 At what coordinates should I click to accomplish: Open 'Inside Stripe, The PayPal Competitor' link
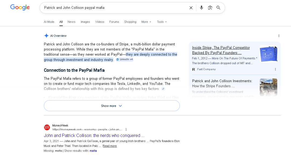click(x=221, y=50)
